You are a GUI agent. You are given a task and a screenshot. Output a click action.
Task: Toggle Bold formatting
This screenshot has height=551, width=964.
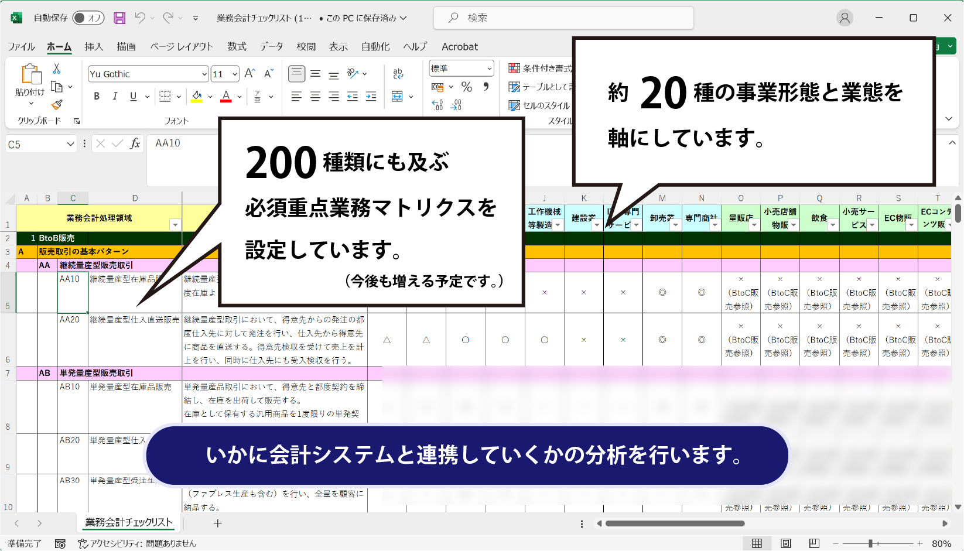click(x=97, y=96)
